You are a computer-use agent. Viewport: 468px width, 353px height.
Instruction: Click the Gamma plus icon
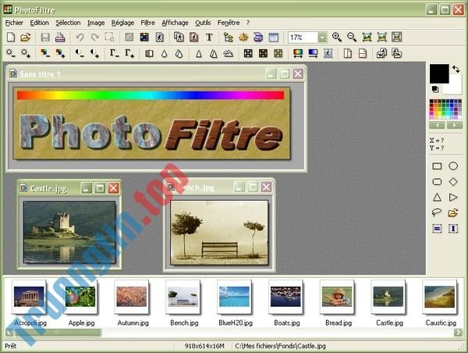pos(129,53)
